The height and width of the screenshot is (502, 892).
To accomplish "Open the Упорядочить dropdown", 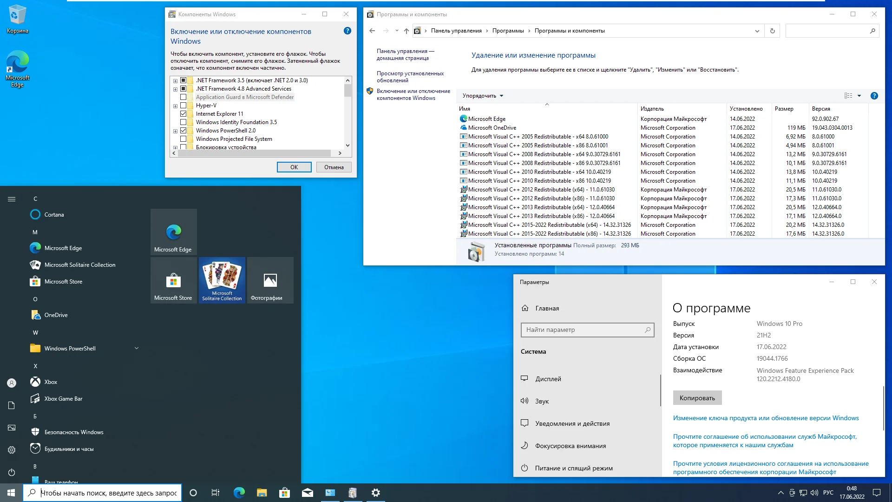I will coord(483,96).
